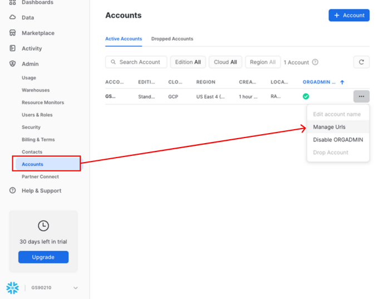This screenshot has width=383, height=299.
Task: Click the Activity navigation label
Action: 32,48
